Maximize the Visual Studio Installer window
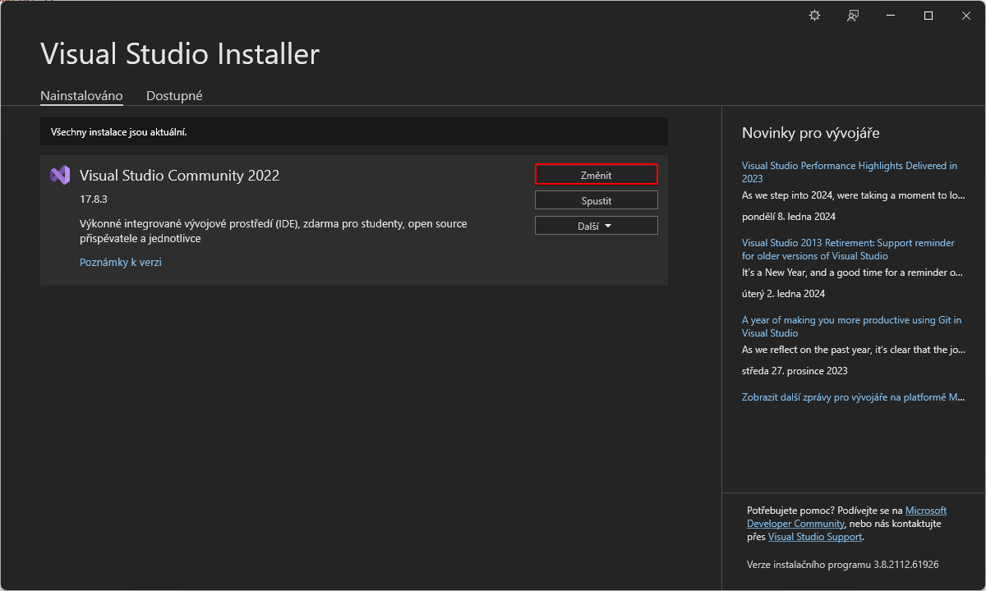The width and height of the screenshot is (986, 591). click(928, 16)
